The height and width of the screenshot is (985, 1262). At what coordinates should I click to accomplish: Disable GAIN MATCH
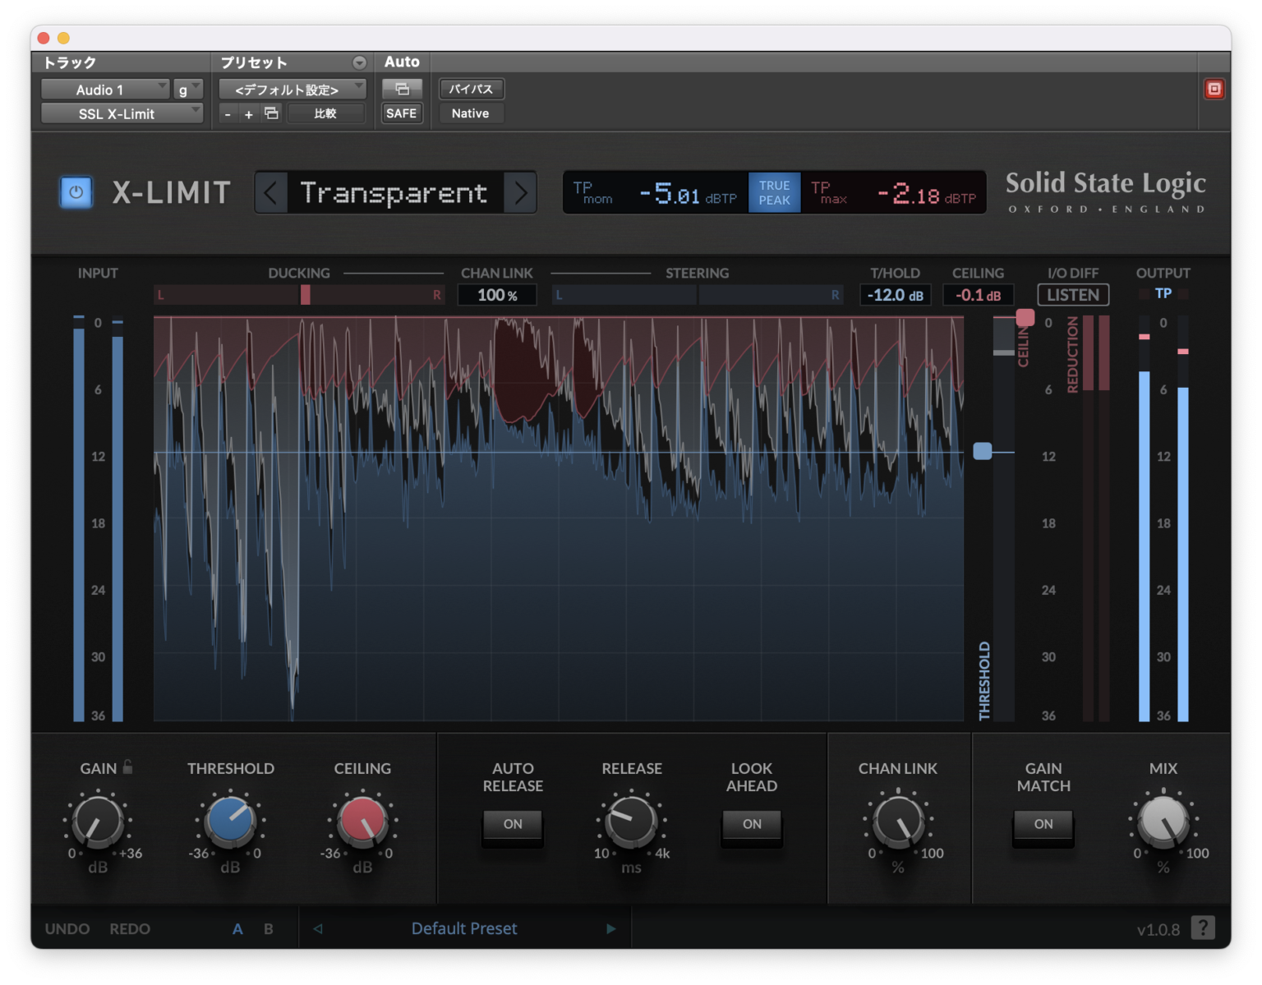[x=1042, y=825]
